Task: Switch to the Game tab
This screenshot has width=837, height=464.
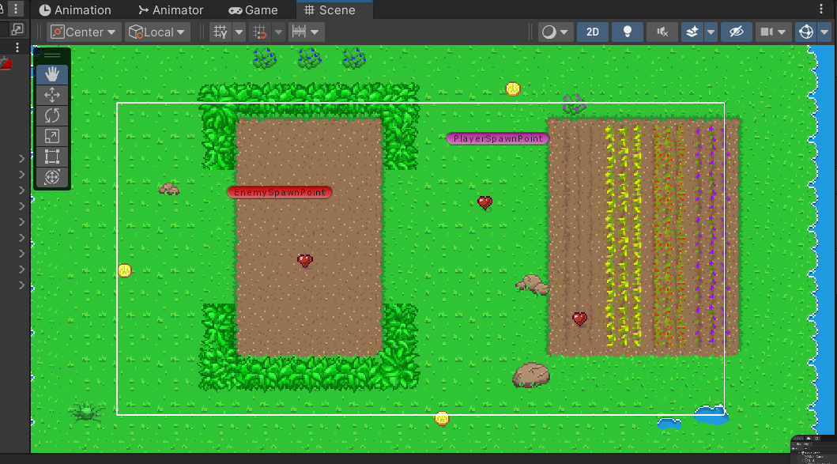Action: click(x=254, y=10)
